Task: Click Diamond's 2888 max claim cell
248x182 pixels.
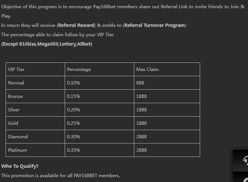Action: point(141,137)
